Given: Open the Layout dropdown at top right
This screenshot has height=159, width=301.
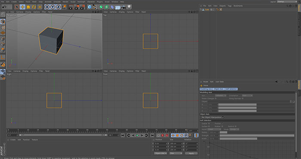Looking at the screenshot, I should pyautogui.click(x=287, y=2).
